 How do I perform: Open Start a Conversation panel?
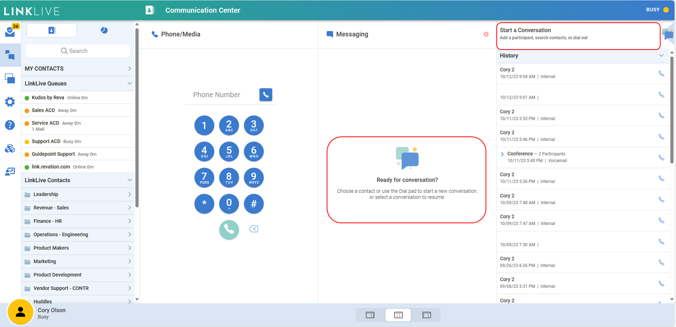[x=578, y=34]
